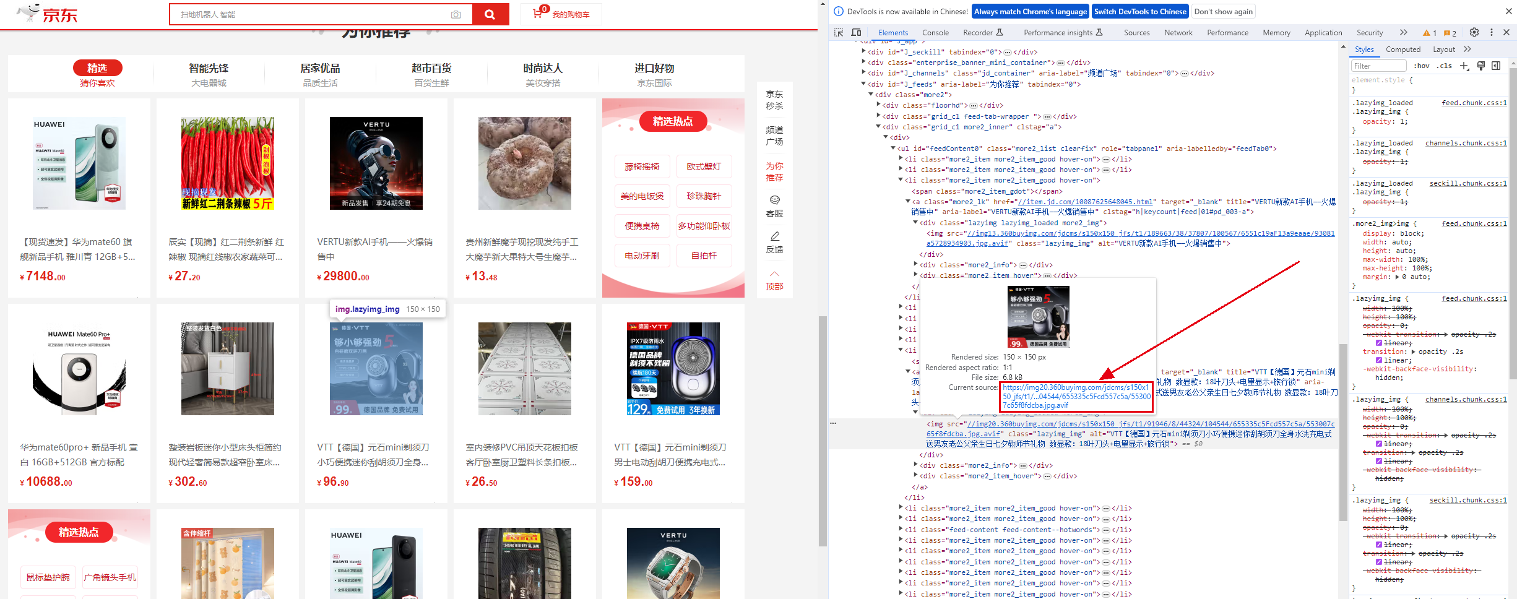Open the Layout sidebar tab
Viewport: 1517px width, 599px height.
coord(1444,50)
